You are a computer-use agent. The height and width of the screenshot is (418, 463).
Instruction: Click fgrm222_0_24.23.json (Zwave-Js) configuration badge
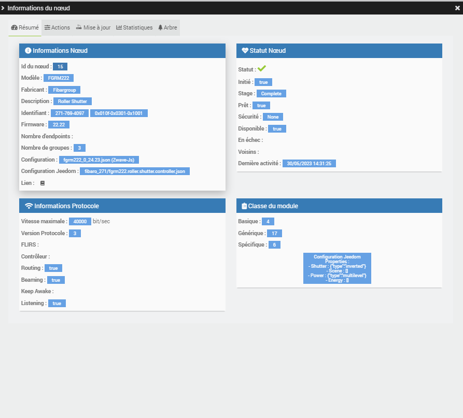[x=99, y=160]
